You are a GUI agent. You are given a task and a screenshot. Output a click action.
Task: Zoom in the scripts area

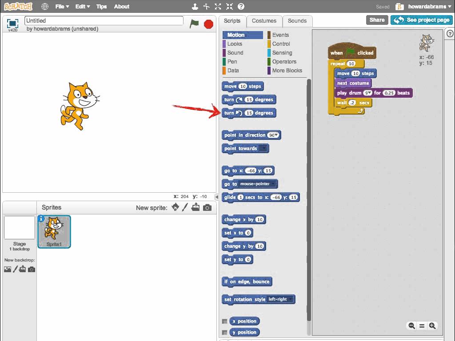[432, 325]
